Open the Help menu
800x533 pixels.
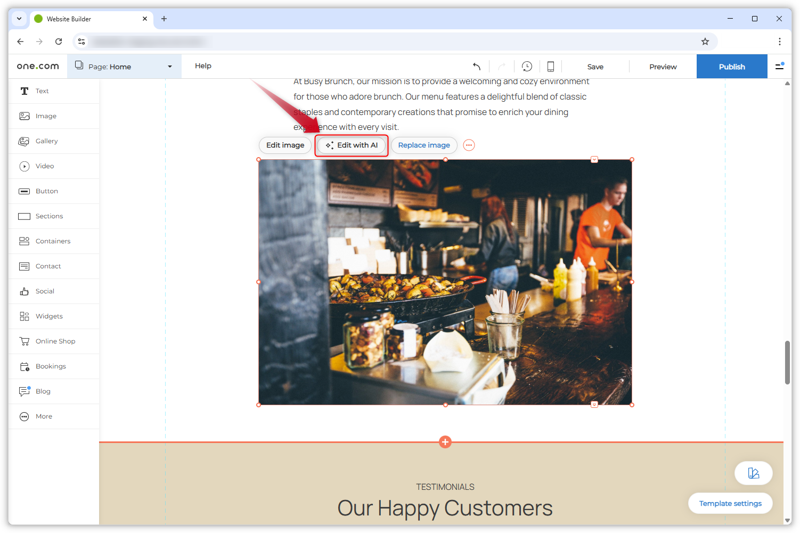pos(203,65)
